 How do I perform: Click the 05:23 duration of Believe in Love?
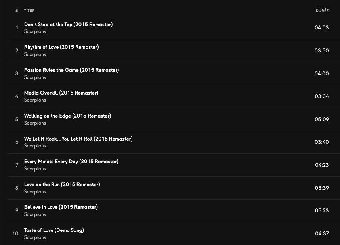321,210
